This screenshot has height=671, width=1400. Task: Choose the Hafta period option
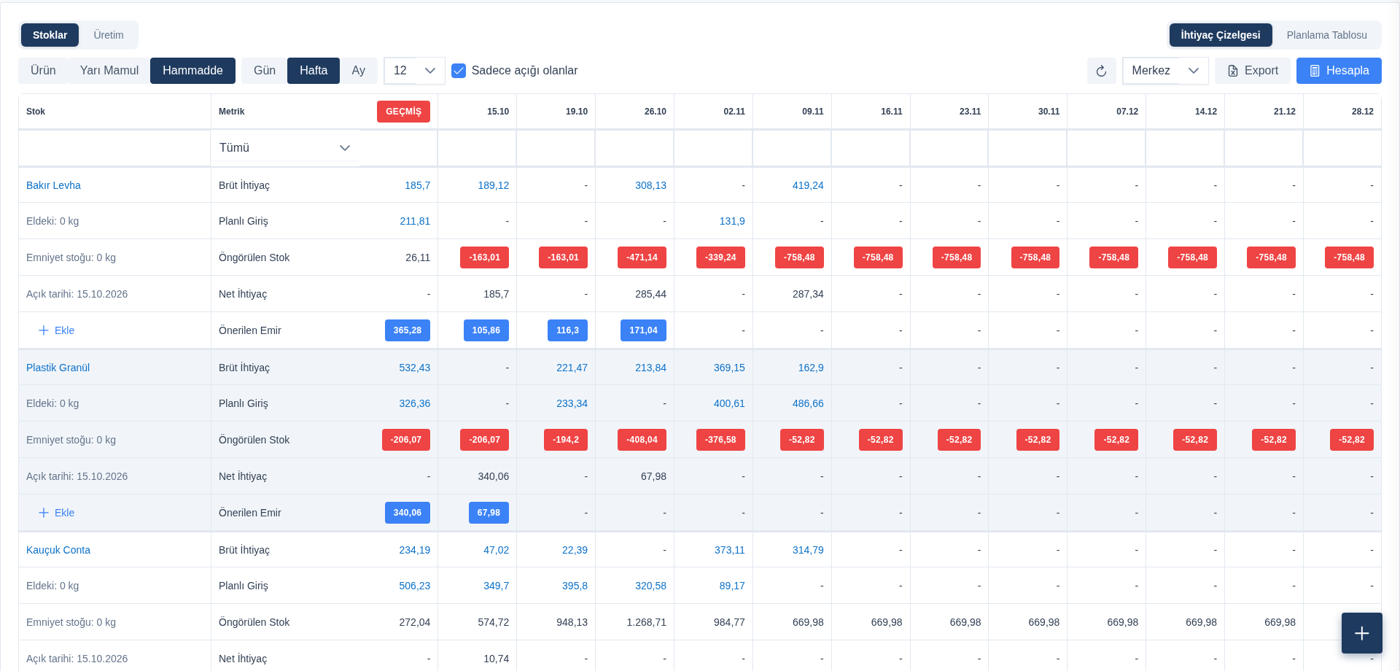[314, 71]
